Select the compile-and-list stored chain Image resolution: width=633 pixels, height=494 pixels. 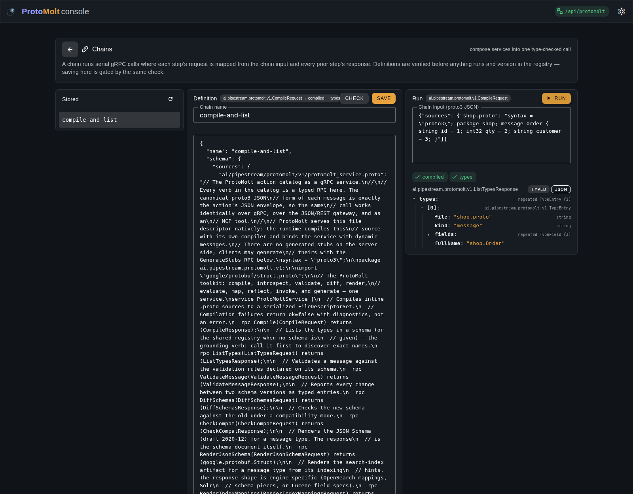(119, 120)
